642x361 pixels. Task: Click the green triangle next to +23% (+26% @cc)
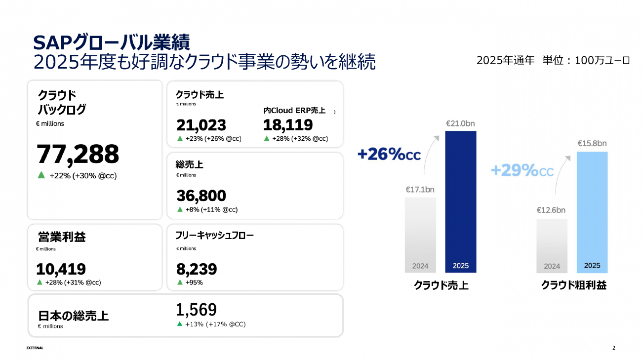(x=180, y=139)
